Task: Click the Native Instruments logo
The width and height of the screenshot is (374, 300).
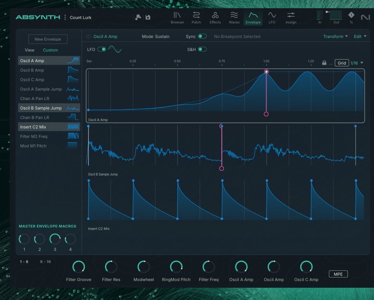Action: tap(365, 17)
